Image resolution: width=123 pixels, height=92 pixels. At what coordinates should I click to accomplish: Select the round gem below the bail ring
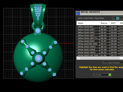pyautogui.click(x=38, y=31)
